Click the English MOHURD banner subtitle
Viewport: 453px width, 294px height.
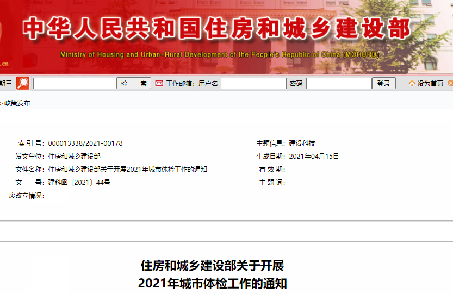click(220, 54)
